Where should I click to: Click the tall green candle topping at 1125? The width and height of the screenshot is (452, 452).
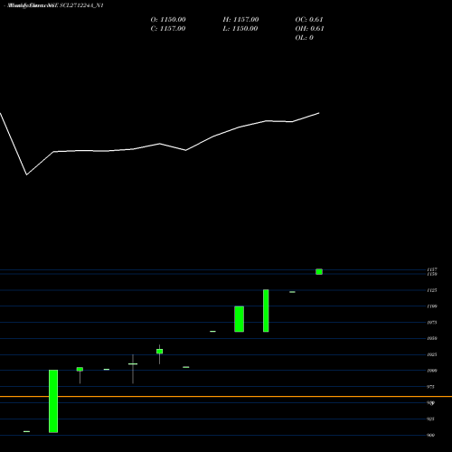[266, 311]
